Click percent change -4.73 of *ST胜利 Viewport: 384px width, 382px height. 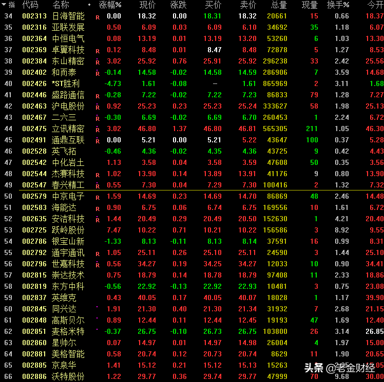pyautogui.click(x=112, y=83)
